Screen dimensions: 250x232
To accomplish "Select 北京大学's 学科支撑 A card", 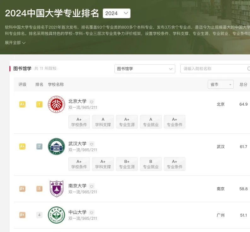I will 103,122.
